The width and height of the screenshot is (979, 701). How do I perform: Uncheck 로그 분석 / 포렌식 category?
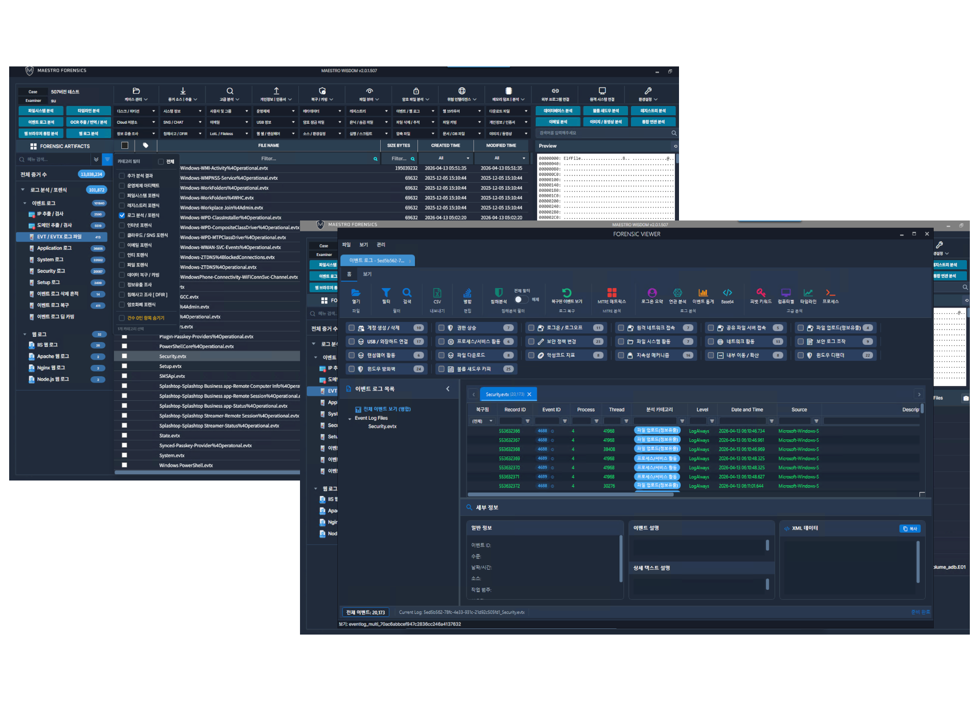click(x=122, y=215)
